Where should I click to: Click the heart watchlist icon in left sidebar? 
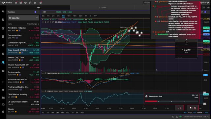click(3, 12)
